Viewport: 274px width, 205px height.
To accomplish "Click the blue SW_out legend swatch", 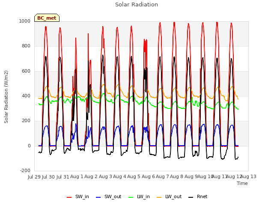I will (98, 197).
